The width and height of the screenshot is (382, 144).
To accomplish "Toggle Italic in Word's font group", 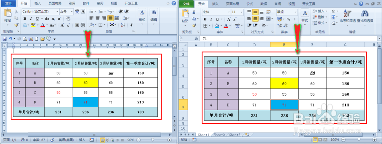I will coord(31,19).
